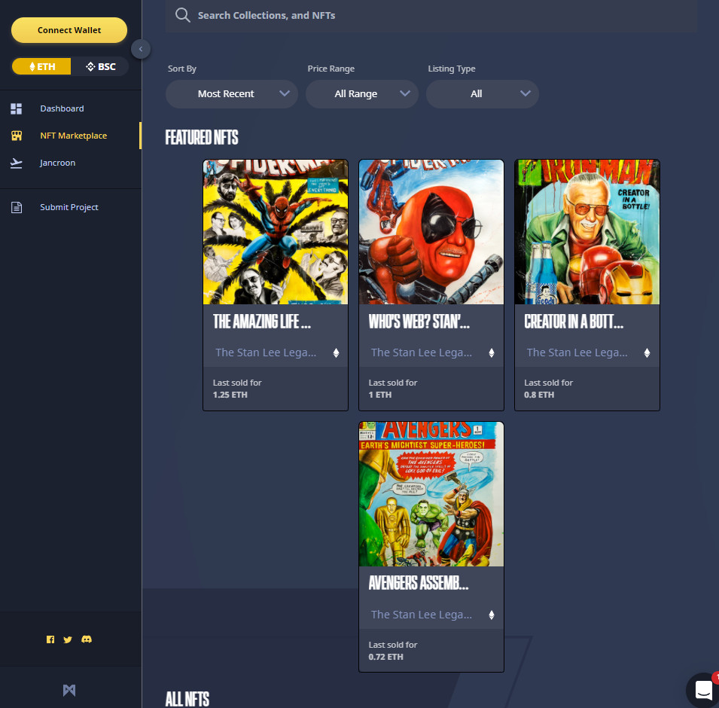
Task: Open the Price Range dropdown
Action: pos(362,94)
